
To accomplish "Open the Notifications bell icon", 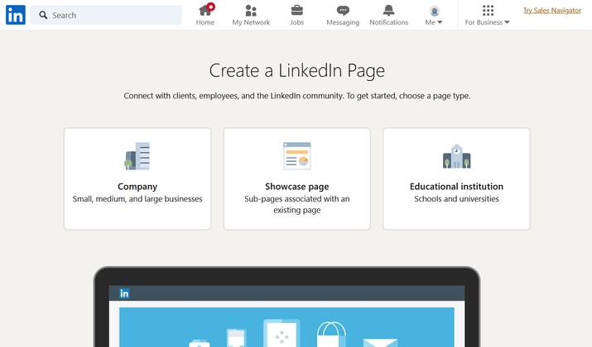I will coord(388,10).
